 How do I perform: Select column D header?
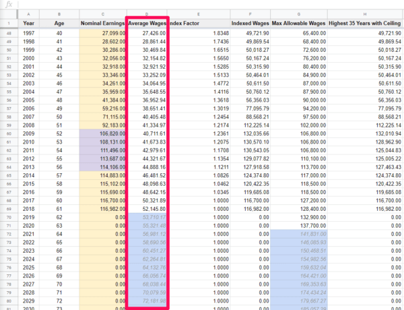tap(147, 13)
